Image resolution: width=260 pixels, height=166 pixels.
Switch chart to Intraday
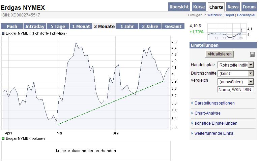[x=35, y=26]
